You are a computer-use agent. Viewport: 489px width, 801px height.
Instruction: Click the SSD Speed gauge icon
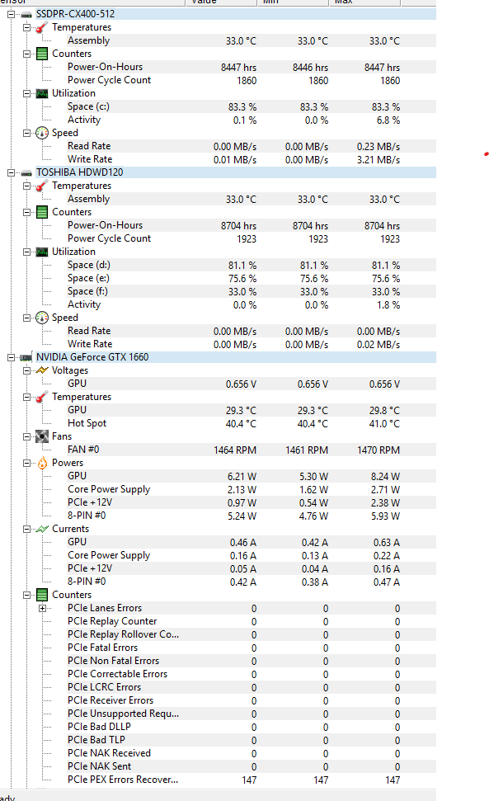coord(42,133)
